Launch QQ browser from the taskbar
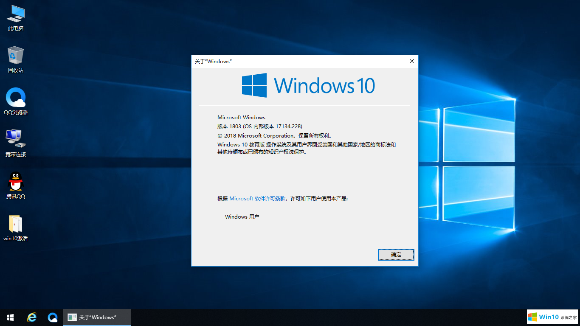Viewport: 580px width, 326px height. point(53,318)
